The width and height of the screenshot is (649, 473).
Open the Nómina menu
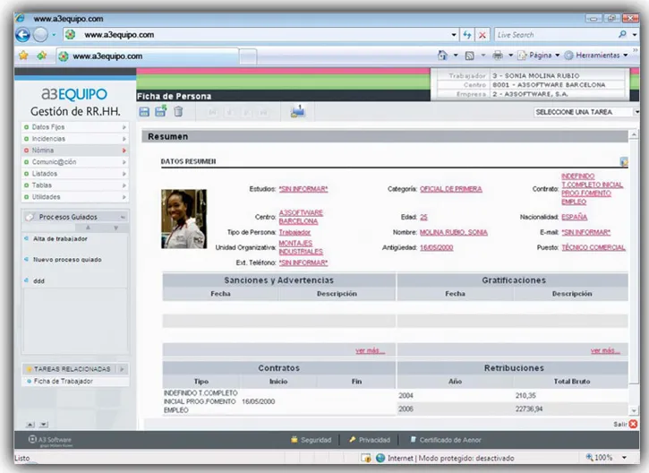[75, 150]
